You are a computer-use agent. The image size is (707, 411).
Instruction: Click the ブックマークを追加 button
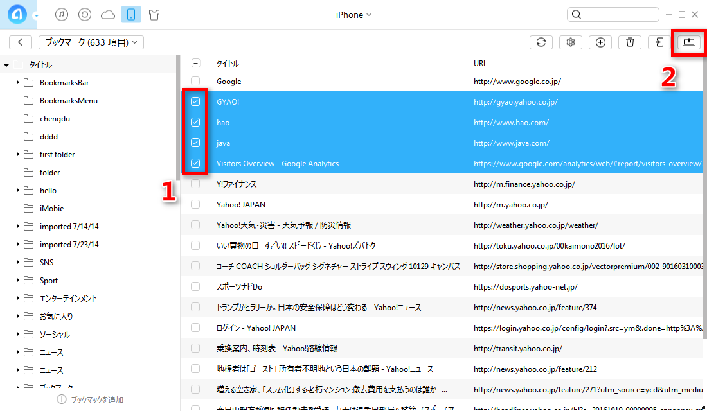[x=90, y=399]
